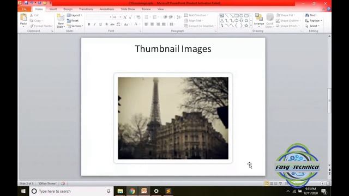Open the Shape Outline dropdown
This screenshot has height=196, width=349.
pyautogui.click(x=288, y=21)
